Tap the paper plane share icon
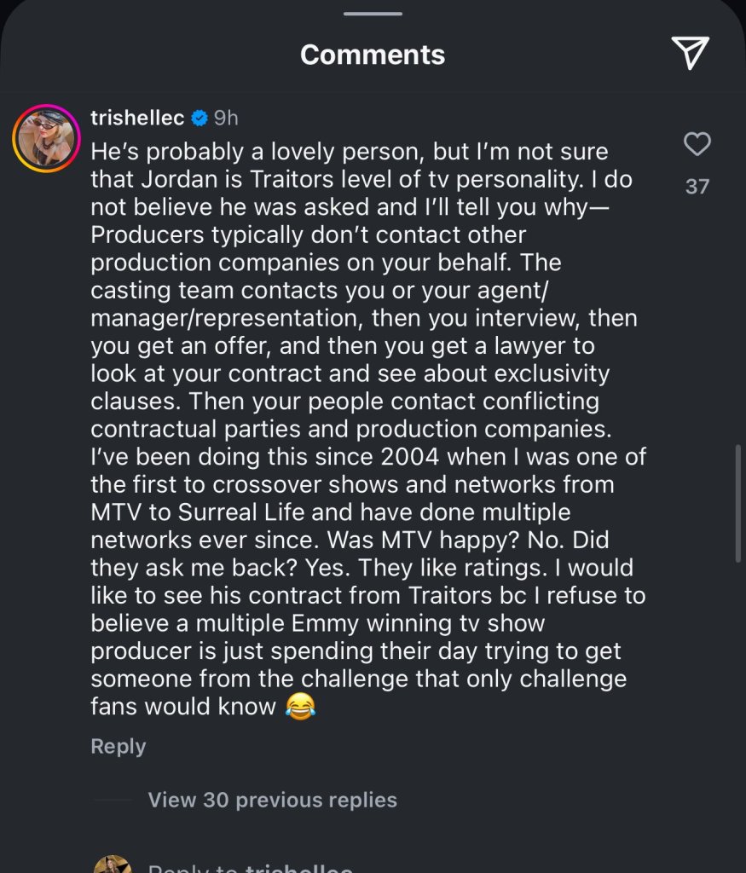Screen dimensions: 746x873 point(690,53)
